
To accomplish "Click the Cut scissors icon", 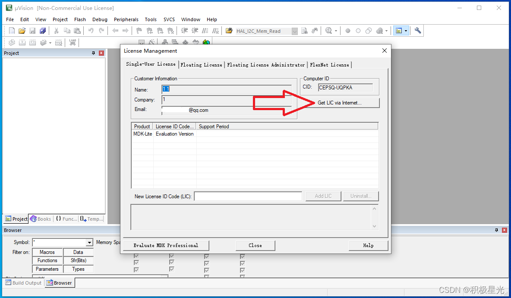I will click(56, 31).
